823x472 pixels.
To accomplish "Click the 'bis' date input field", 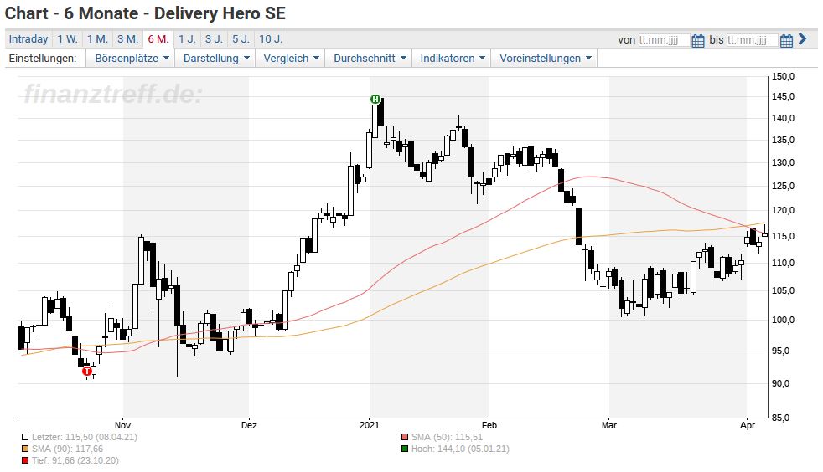I will tap(752, 40).
